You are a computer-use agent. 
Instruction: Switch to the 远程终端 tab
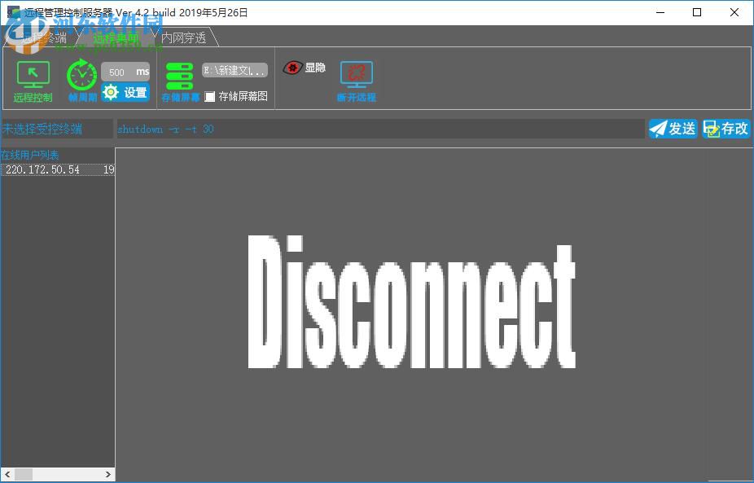pyautogui.click(x=44, y=37)
